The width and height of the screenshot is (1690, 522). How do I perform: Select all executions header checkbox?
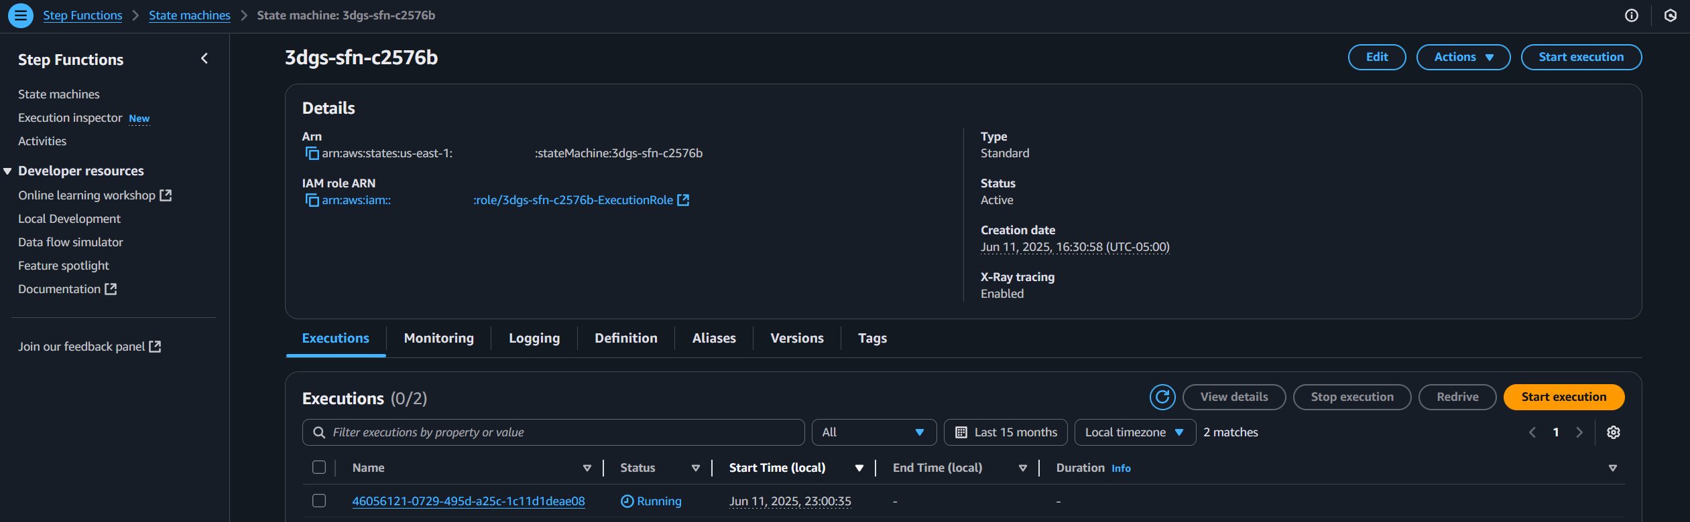[319, 467]
